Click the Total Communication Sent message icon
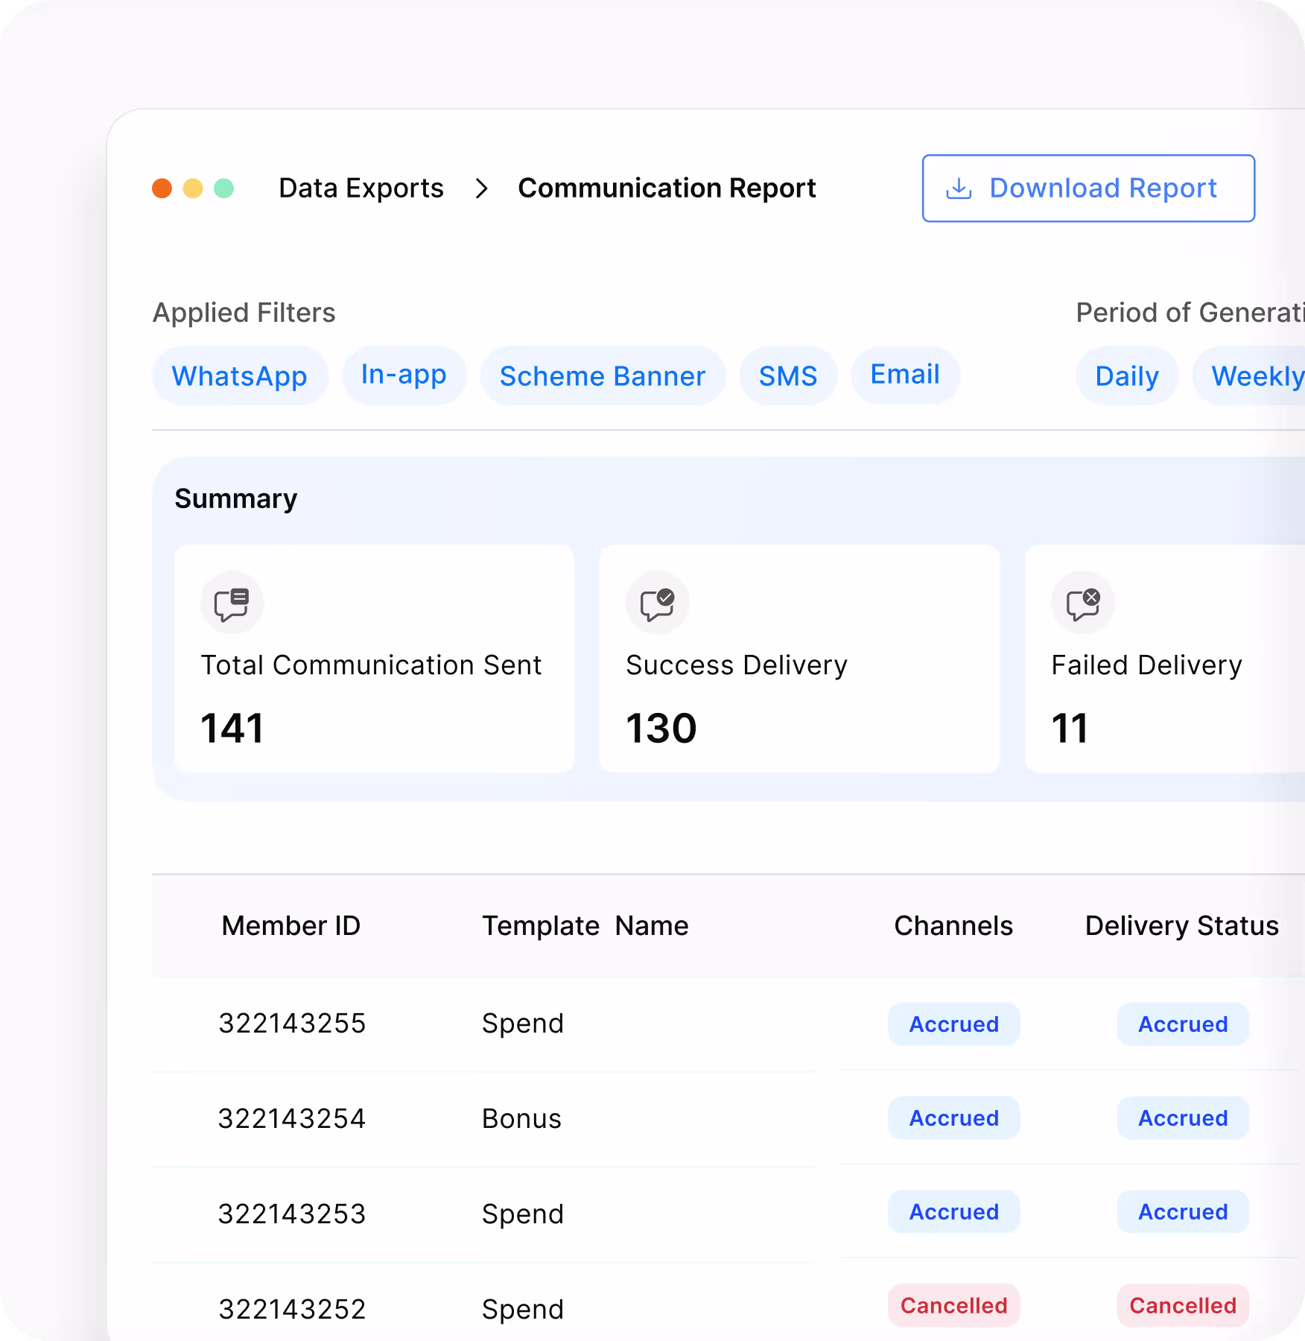 point(232,603)
